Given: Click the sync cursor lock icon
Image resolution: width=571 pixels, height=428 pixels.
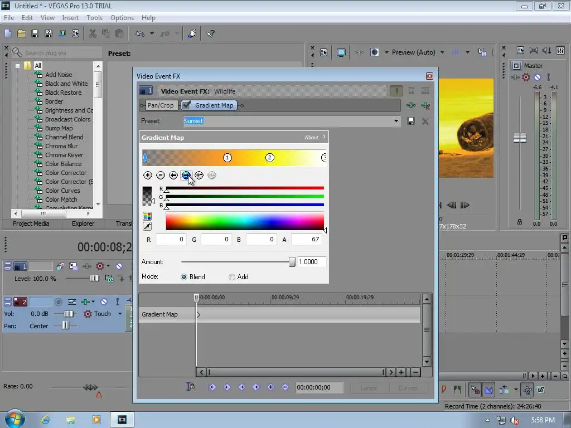Looking at the screenshot, I should click(x=190, y=387).
